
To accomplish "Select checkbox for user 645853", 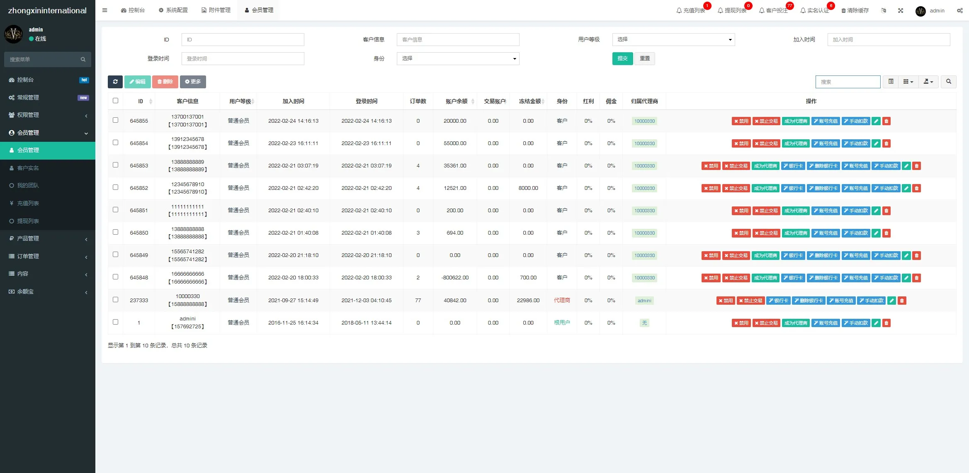I will point(115,165).
